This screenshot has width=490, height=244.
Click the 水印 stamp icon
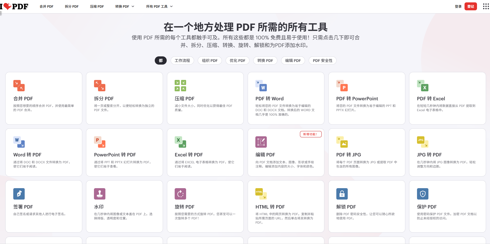(x=100, y=194)
